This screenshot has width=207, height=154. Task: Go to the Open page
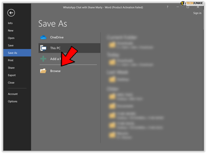[x=11, y=38]
